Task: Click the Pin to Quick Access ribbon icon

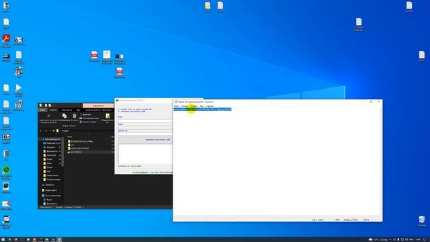Action: click(48, 116)
